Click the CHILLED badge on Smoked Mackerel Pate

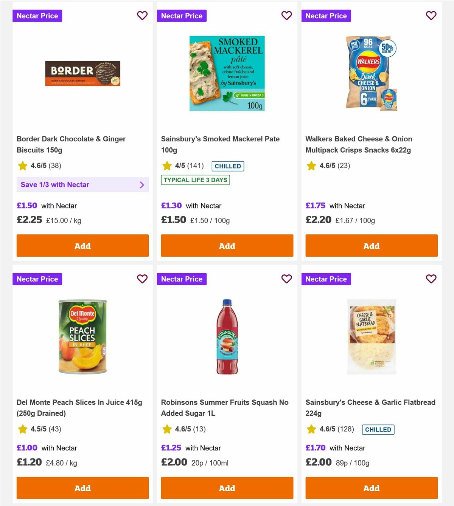227,166
